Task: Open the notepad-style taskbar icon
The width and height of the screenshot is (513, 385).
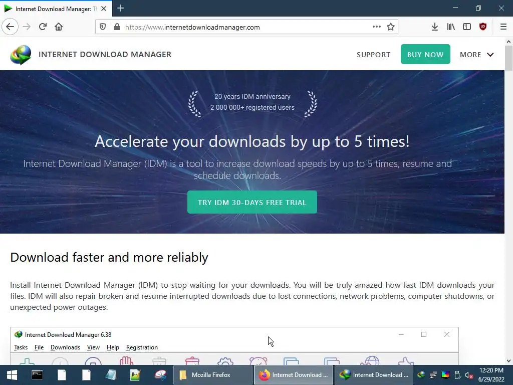Action: coord(111,375)
